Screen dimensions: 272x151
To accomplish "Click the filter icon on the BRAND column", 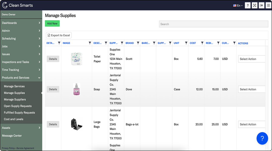I will 138,43.
